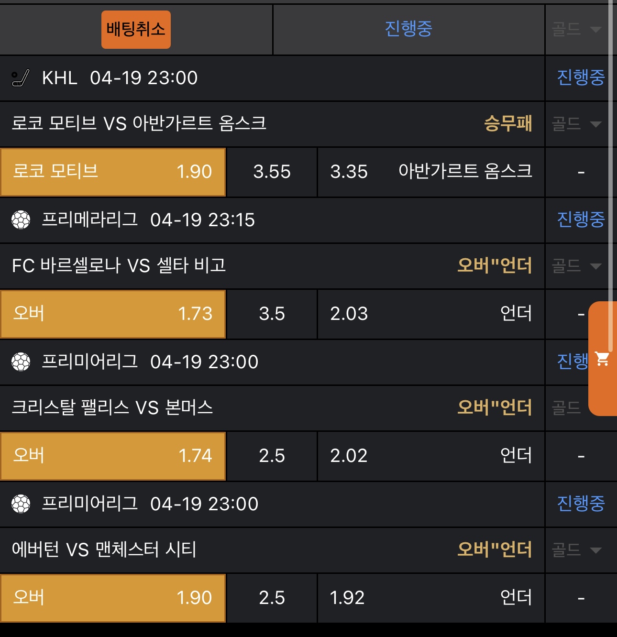Open the orange shopping cart panel
The image size is (617, 637).
[x=603, y=359]
